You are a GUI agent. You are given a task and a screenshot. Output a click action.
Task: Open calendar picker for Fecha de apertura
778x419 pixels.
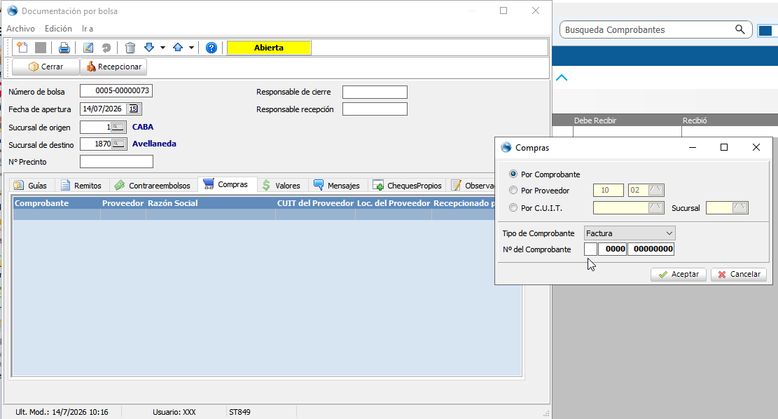(x=134, y=109)
